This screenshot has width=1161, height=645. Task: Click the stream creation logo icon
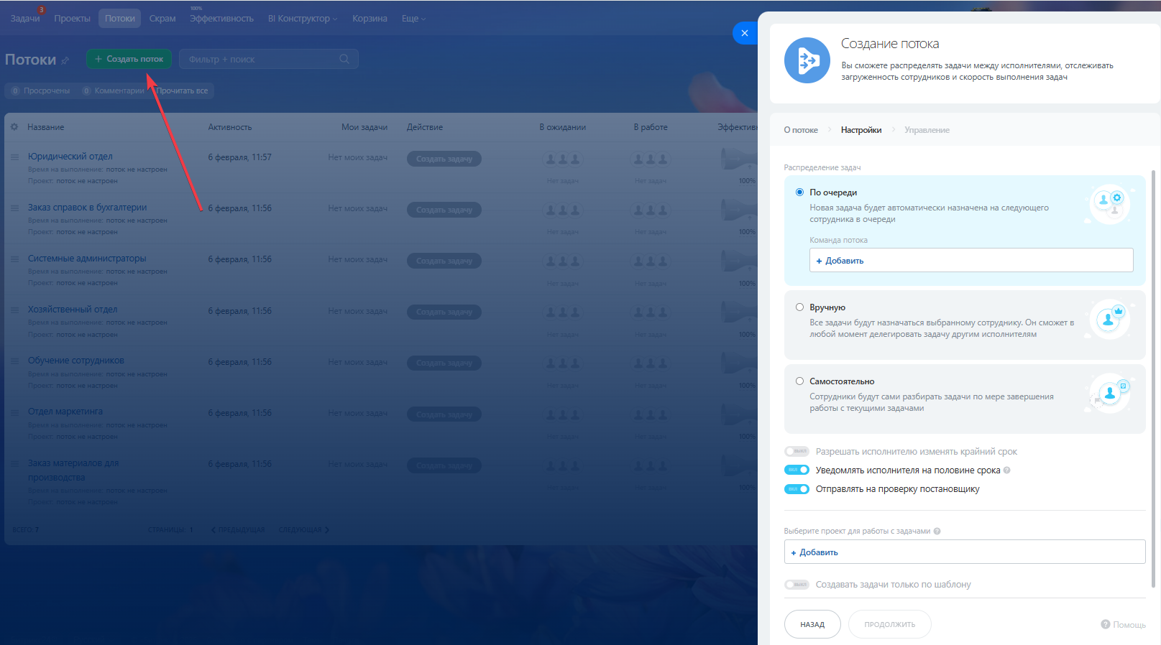pos(807,60)
